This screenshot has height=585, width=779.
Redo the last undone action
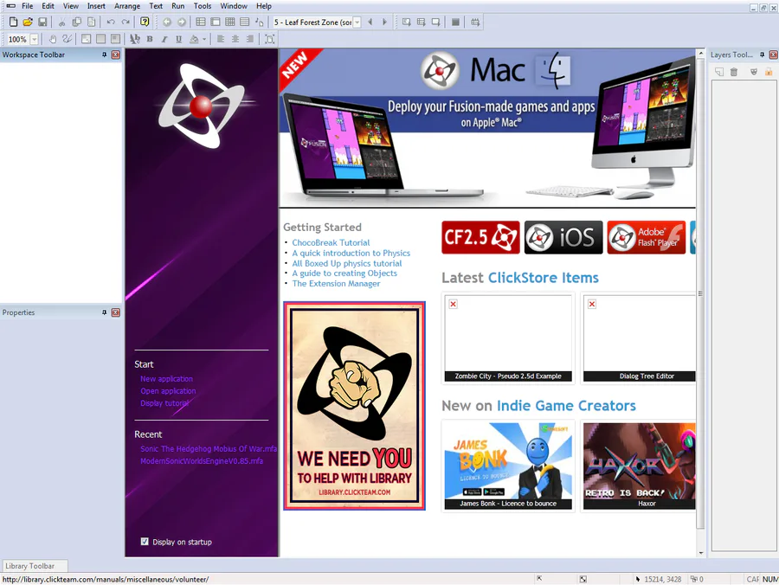point(126,22)
